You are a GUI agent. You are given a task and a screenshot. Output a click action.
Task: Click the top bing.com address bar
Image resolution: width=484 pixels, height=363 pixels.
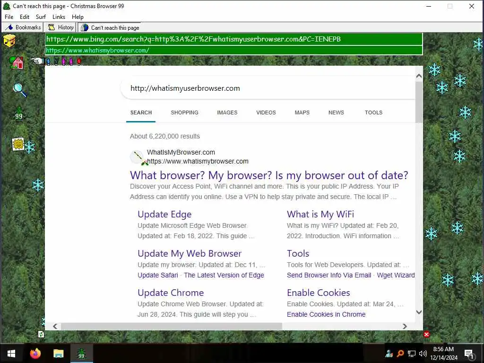[x=233, y=39]
